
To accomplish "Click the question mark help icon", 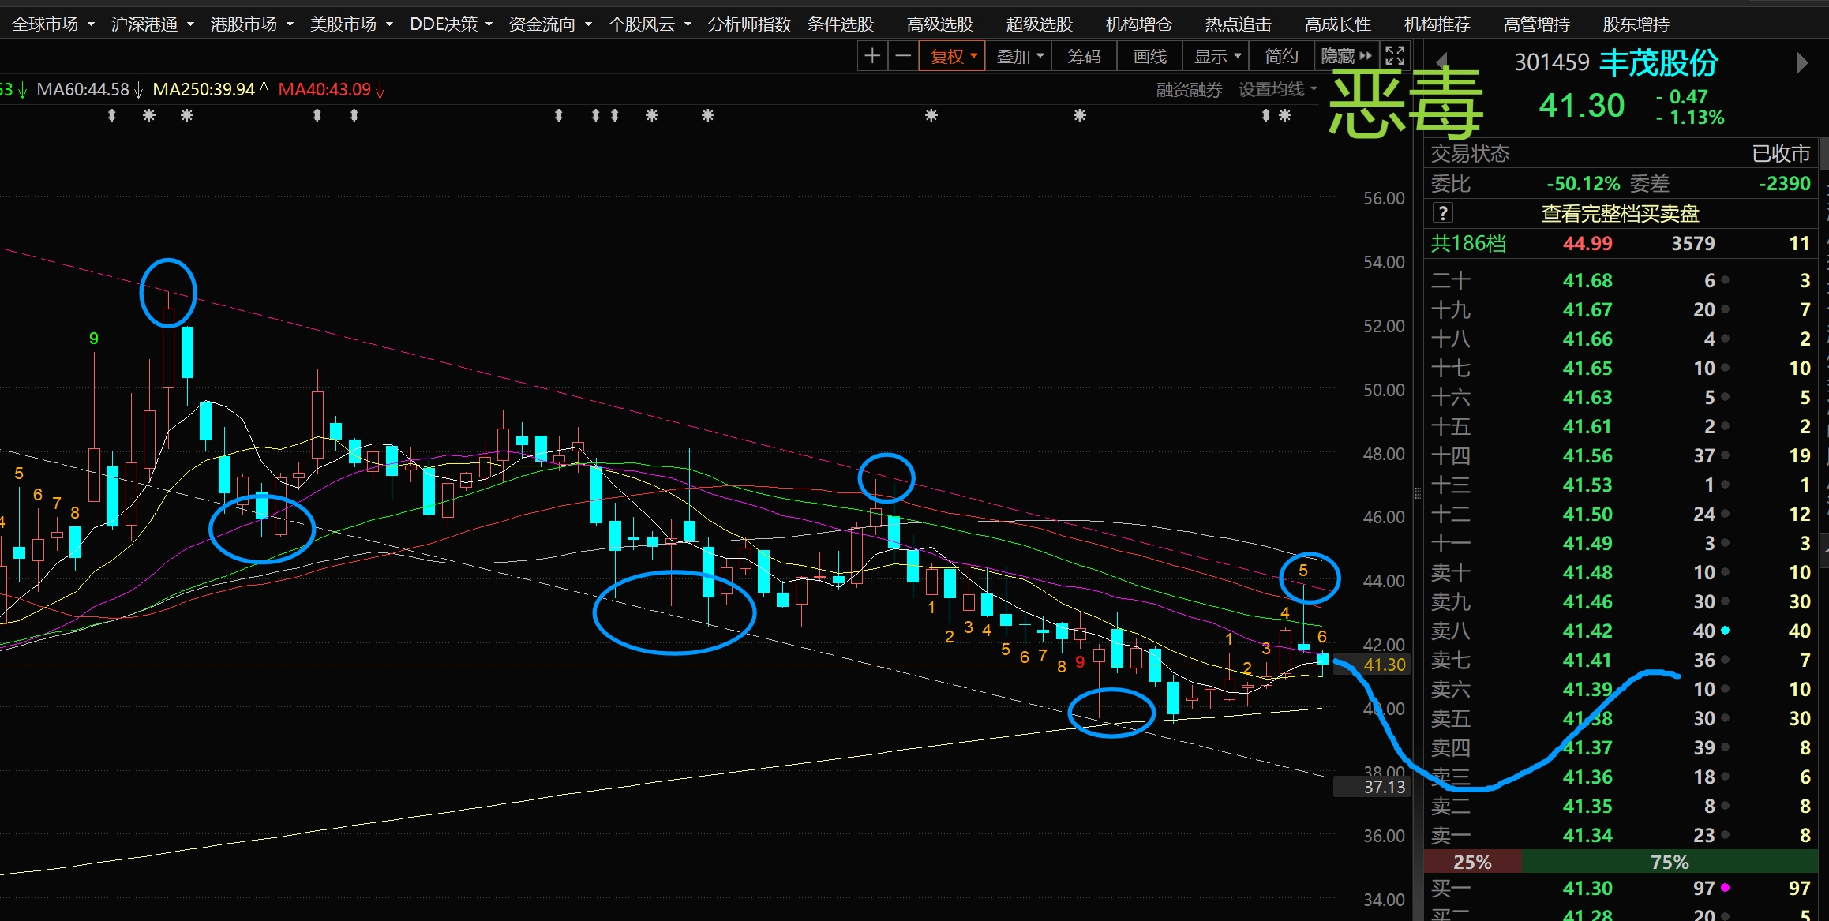I will pyautogui.click(x=1442, y=213).
